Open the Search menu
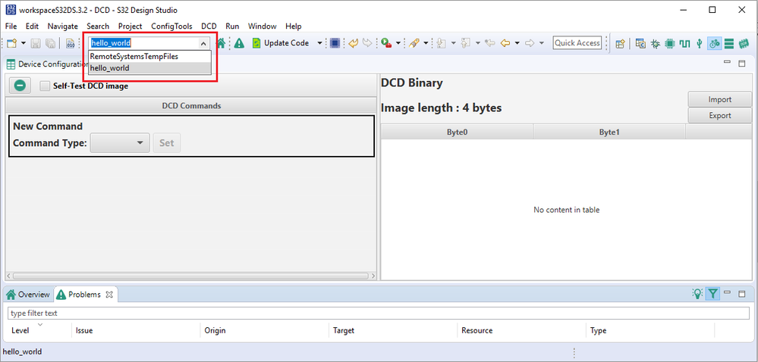This screenshot has height=362, width=758. [x=98, y=26]
